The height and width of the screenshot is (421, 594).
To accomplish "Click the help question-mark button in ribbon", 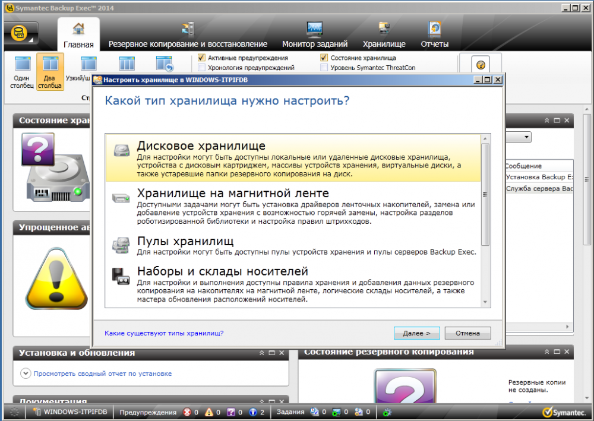I will click(x=481, y=65).
